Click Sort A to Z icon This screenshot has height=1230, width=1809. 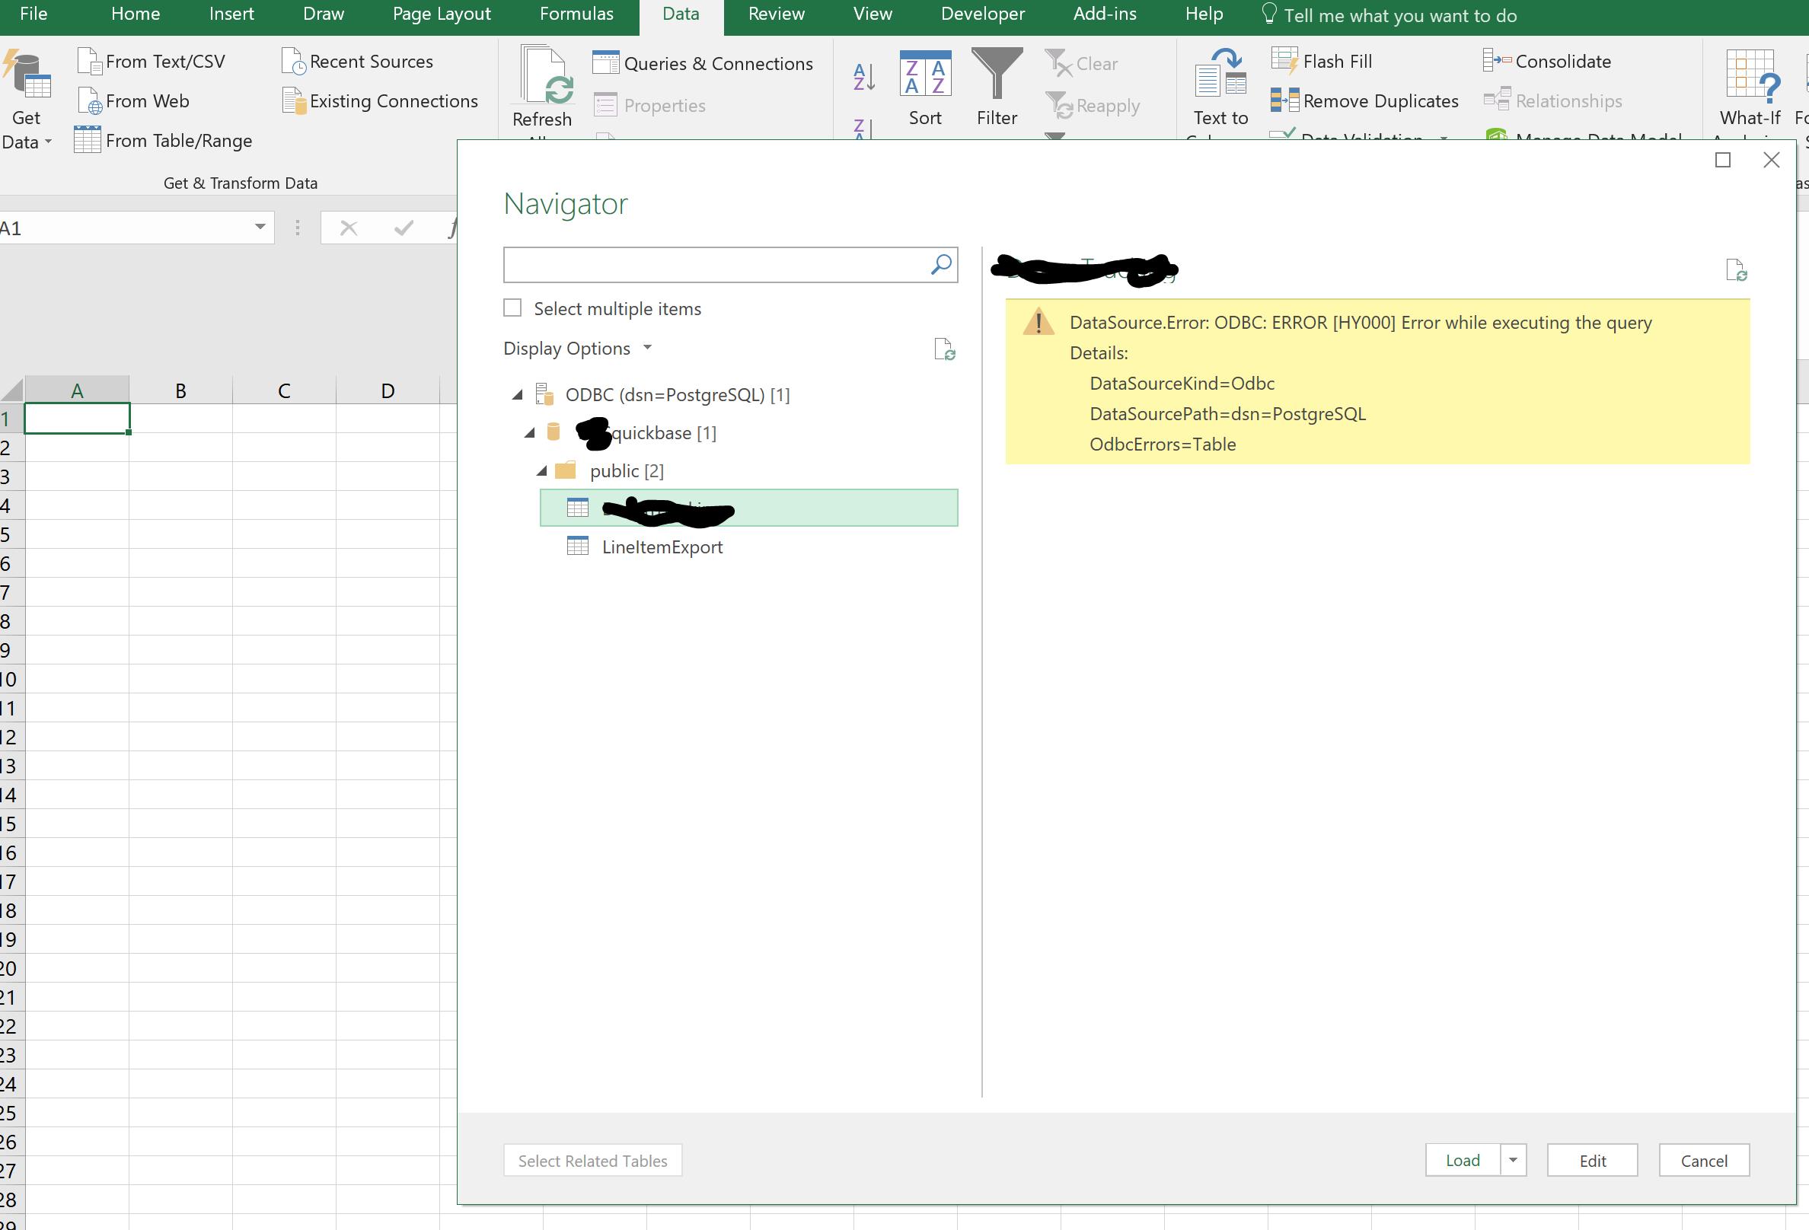click(864, 77)
